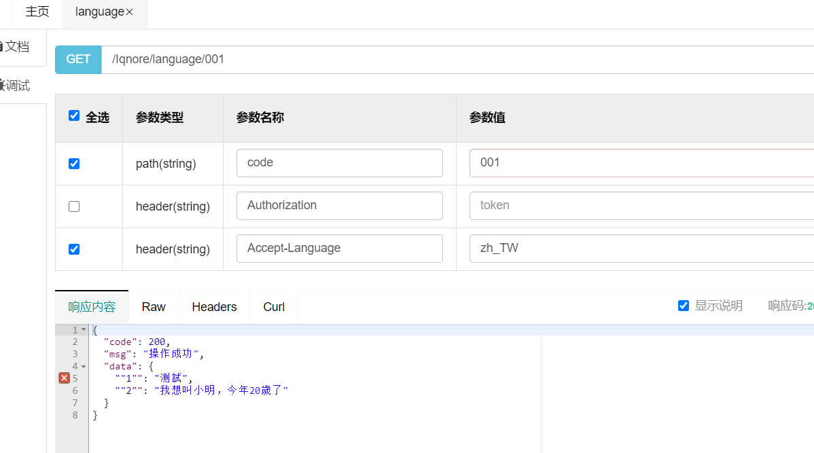Open the 文档 sidebar section
Image resolution: width=814 pixels, height=453 pixels.
[16, 47]
